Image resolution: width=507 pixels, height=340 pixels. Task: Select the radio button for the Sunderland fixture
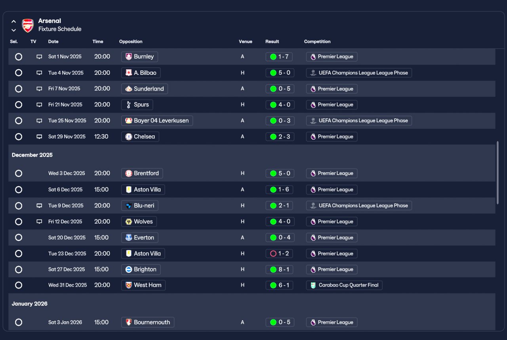[x=19, y=89]
